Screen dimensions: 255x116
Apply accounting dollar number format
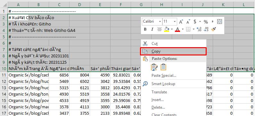coord(195,22)
